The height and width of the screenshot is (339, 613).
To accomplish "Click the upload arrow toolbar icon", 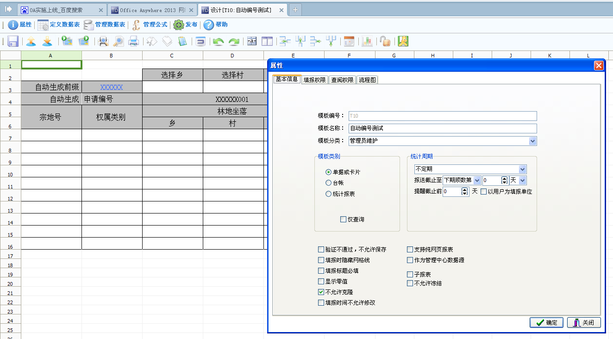I will tap(31, 41).
